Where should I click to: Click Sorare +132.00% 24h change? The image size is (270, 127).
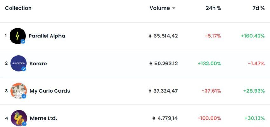209,63
